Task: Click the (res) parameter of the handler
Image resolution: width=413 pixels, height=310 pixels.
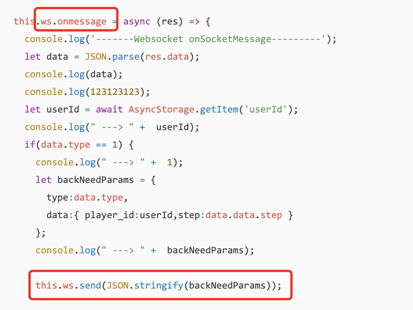Action: click(x=170, y=21)
